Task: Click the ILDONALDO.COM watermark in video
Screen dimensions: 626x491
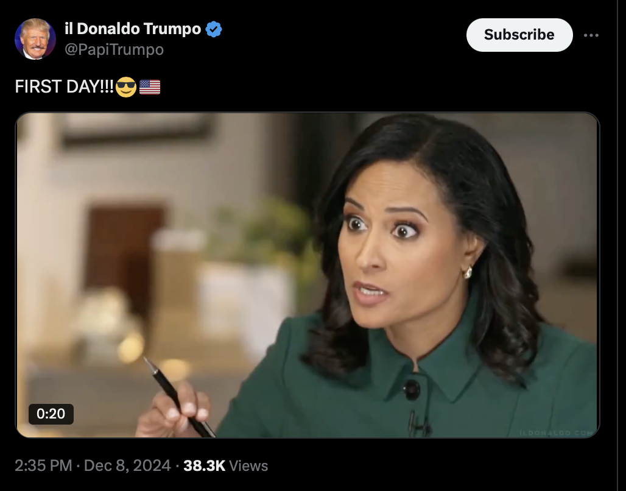Action: click(556, 433)
